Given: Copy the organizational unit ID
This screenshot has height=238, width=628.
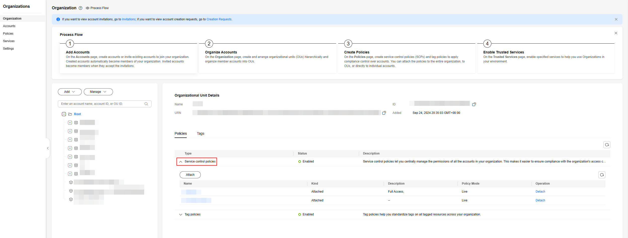Looking at the screenshot, I should (x=474, y=104).
